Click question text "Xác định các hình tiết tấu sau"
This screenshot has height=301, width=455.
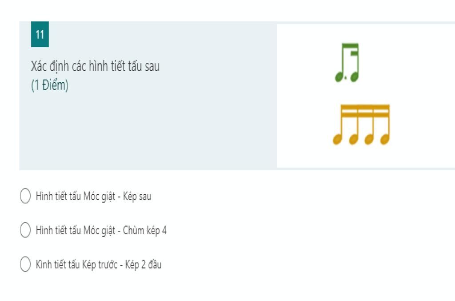pyautogui.click(x=95, y=67)
